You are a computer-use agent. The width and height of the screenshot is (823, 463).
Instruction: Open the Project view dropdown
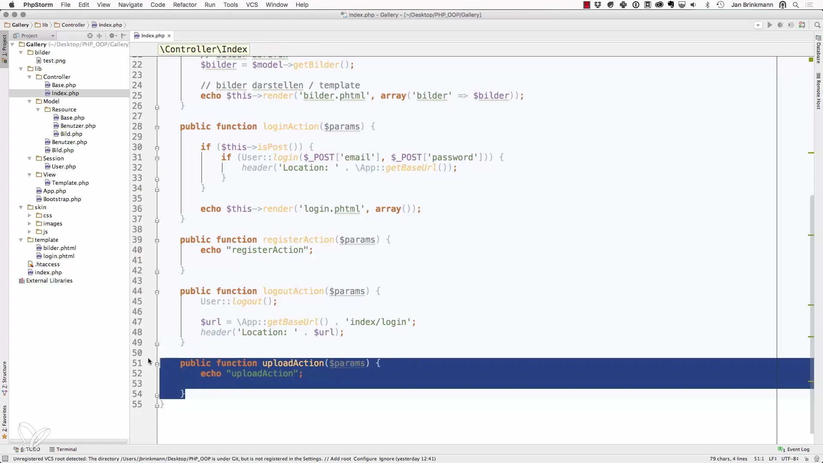click(34, 36)
